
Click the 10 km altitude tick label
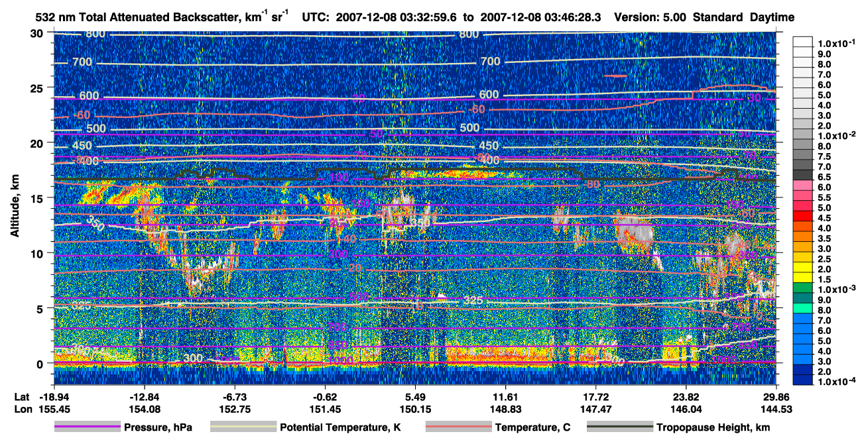point(37,252)
